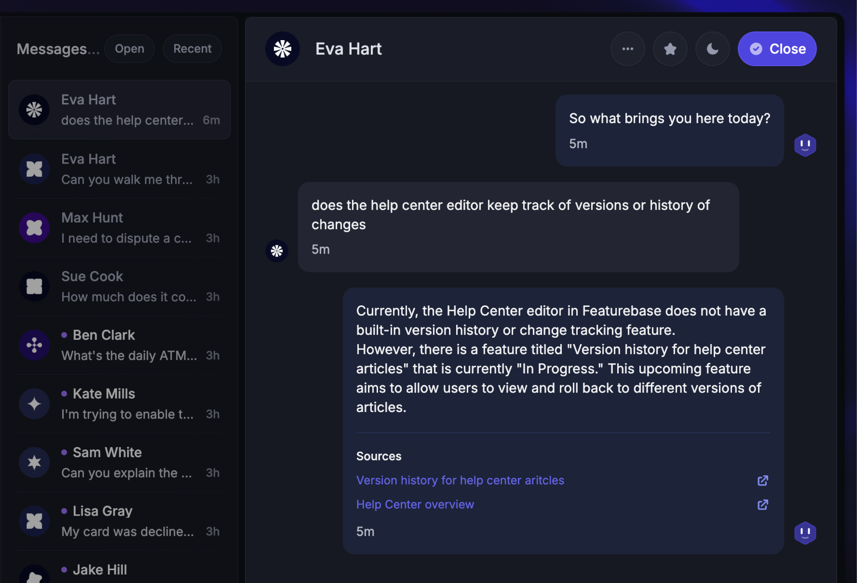Open the three-dots more options menu
Viewport: 857px width, 583px height.
pyautogui.click(x=627, y=49)
